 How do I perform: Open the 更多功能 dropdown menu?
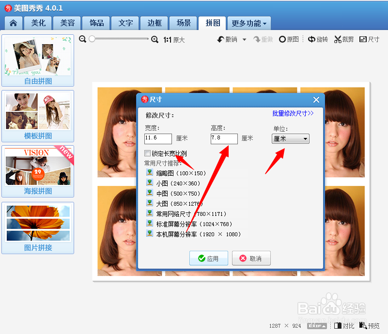pos(248,23)
